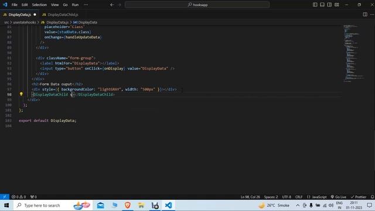Screen dimensions: 375x211
Task: Open File Explorer on the taskbar
Action: coord(141,205)
